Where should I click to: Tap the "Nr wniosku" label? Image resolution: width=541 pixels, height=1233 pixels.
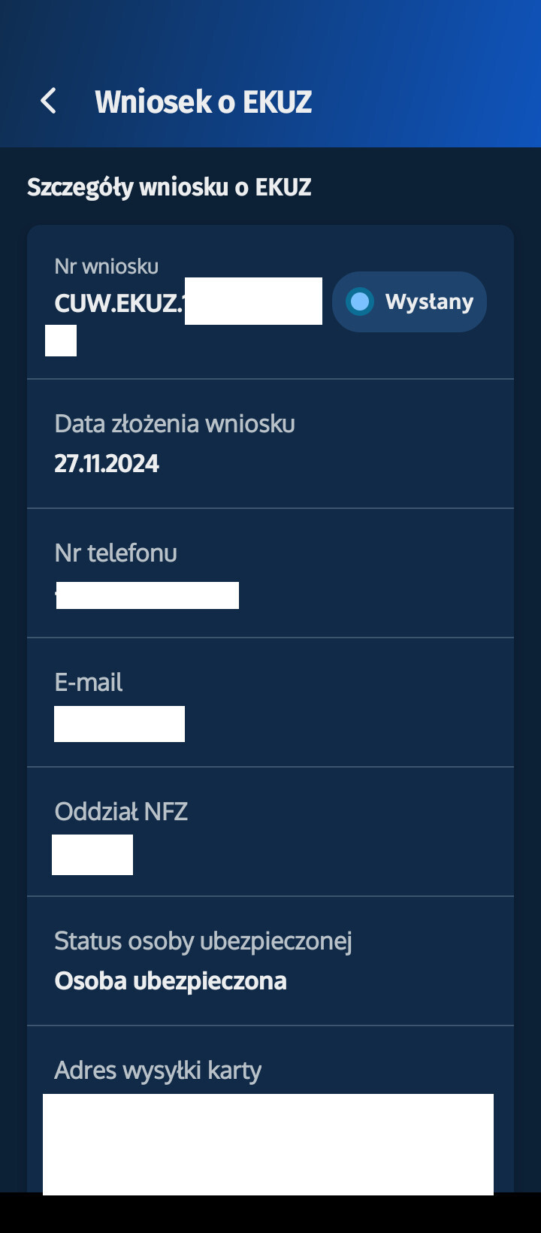[107, 266]
